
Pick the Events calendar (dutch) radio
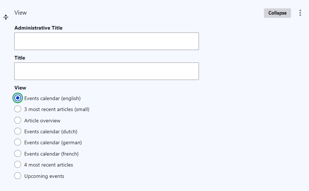(17, 131)
